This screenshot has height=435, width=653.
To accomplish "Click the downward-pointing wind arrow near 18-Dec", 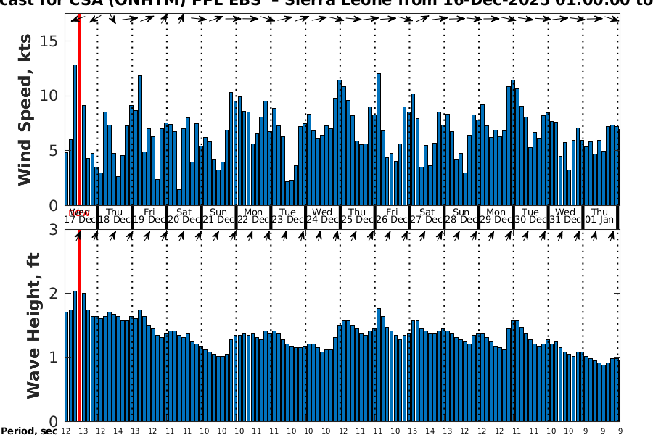I will pos(112,18).
